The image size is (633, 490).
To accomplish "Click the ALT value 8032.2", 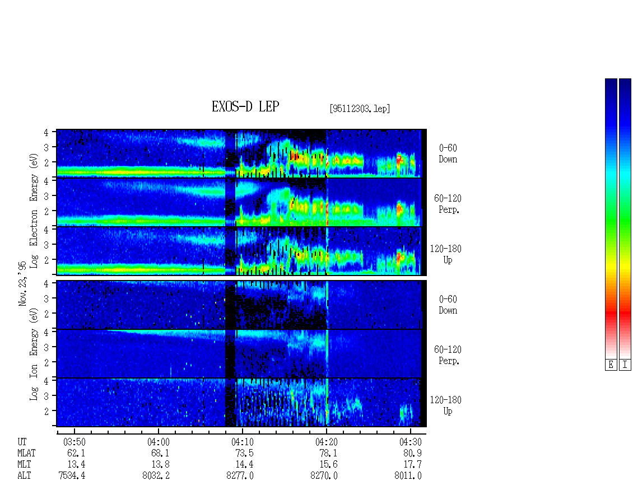I will point(156,476).
